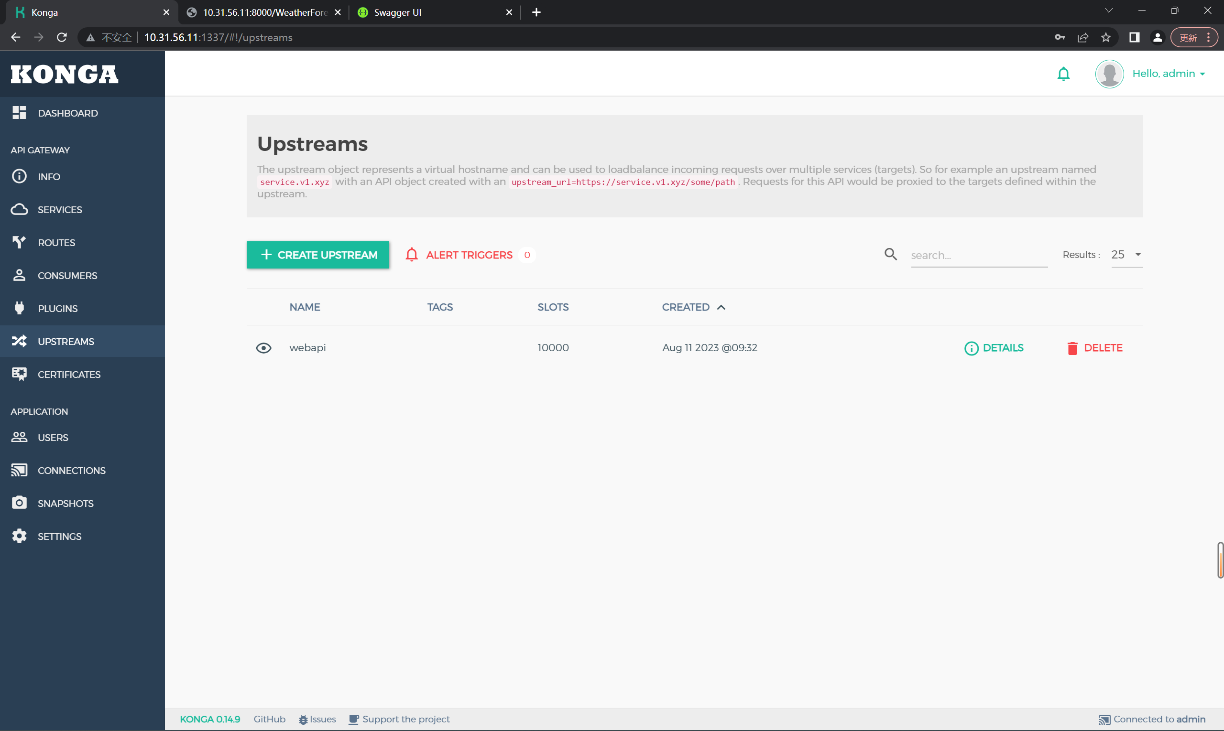Sort table by TAGS column
Viewport: 1224px width, 731px height.
tap(440, 307)
